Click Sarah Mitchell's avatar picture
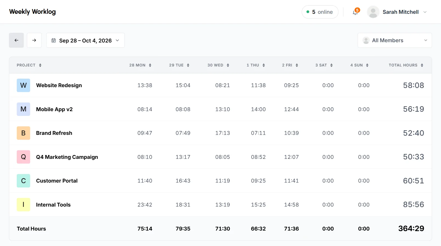Viewport: 441px width, 246px height. (x=373, y=12)
